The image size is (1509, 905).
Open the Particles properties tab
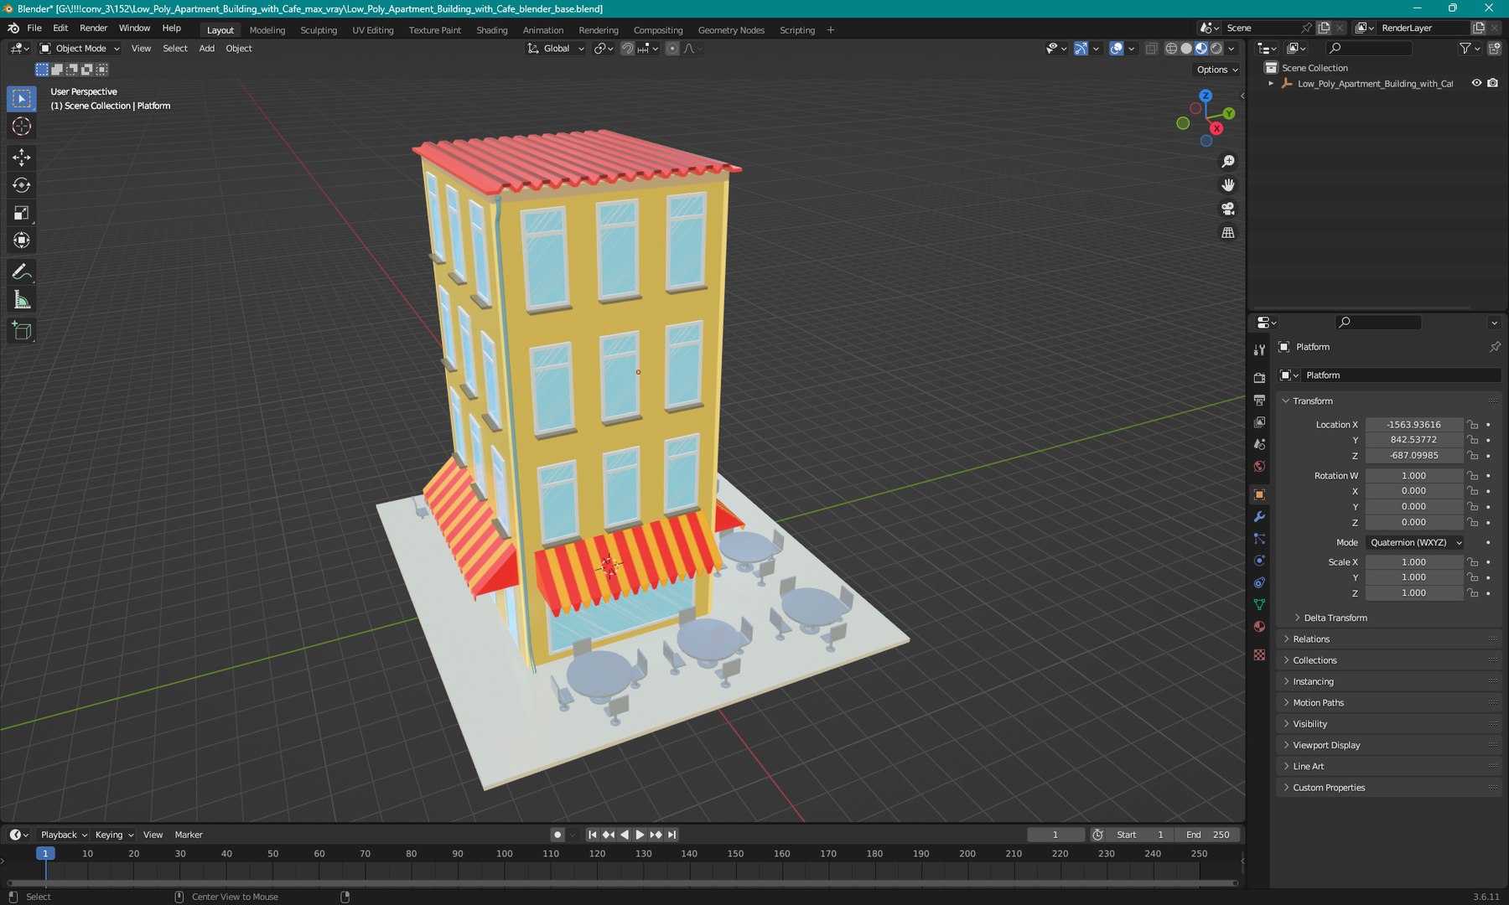[x=1259, y=539]
